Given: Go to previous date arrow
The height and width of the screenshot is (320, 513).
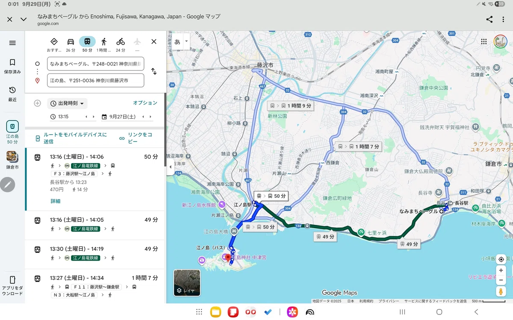Looking at the screenshot, I should (143, 117).
